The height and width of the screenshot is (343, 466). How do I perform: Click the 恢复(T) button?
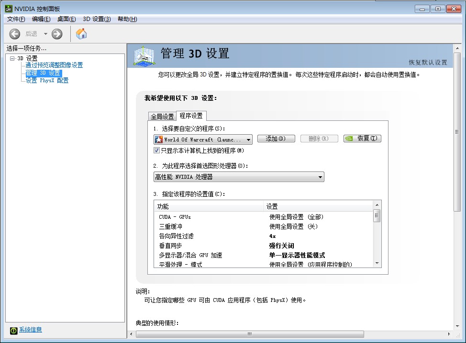coord(362,139)
